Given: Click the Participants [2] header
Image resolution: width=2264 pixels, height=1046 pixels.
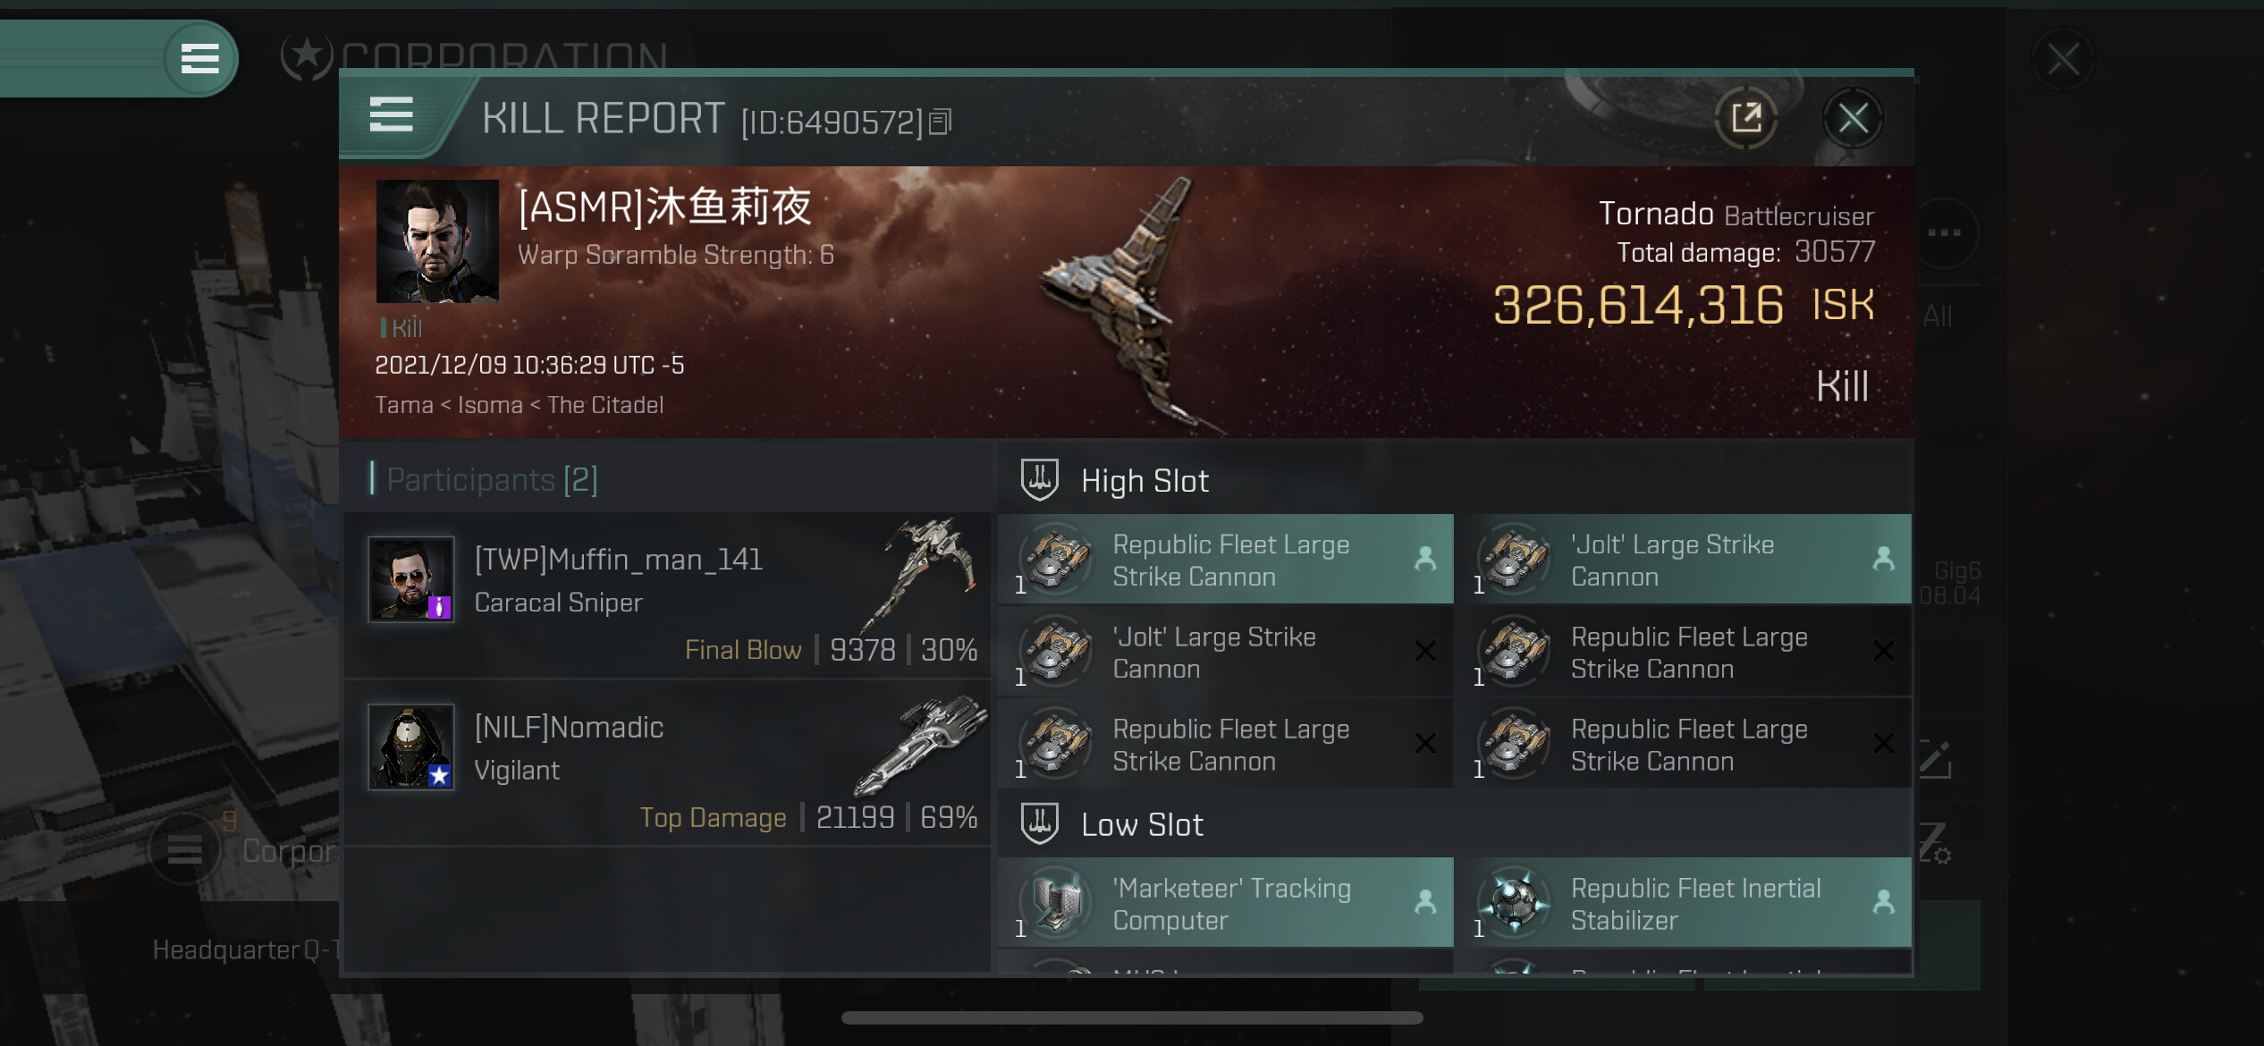Looking at the screenshot, I should click(x=491, y=479).
